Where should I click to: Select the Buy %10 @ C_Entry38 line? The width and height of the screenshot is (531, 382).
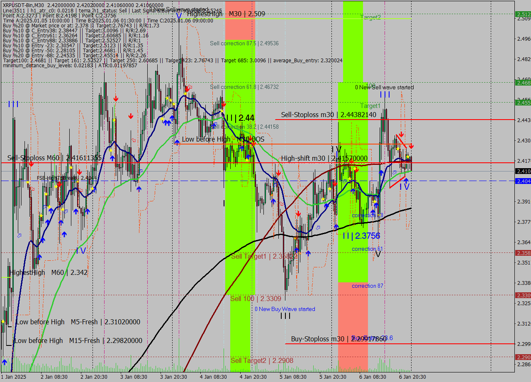click(74, 30)
